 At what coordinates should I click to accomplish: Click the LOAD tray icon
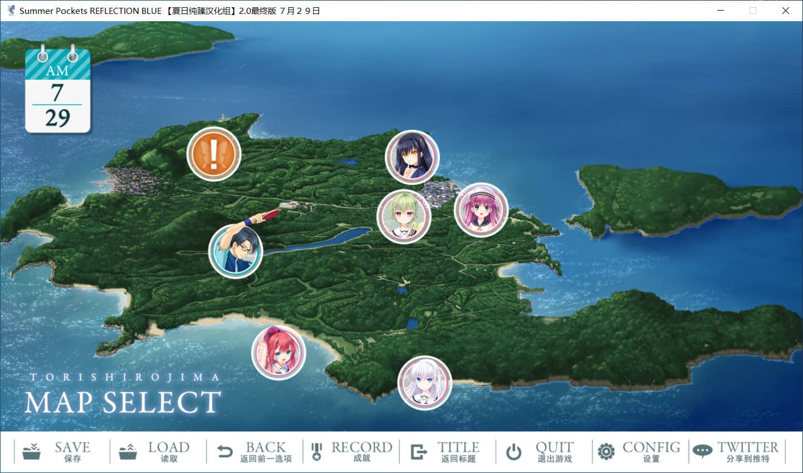click(128, 451)
